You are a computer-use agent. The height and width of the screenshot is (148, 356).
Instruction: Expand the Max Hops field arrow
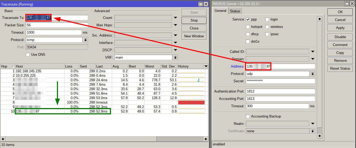[x=176, y=25]
